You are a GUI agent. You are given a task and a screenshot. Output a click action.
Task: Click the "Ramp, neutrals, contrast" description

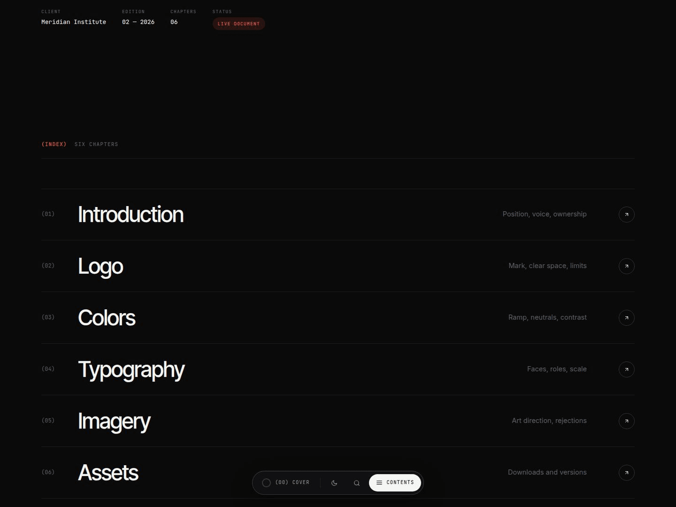tap(548, 317)
